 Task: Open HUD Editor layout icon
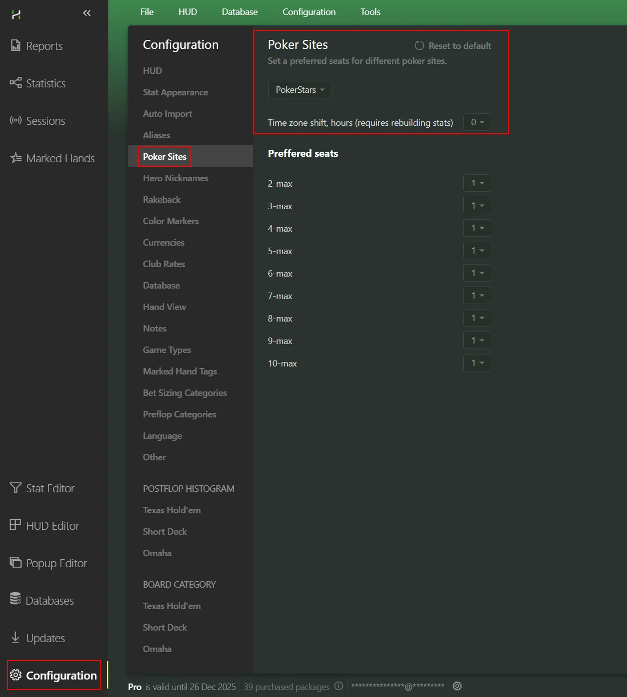click(x=15, y=525)
